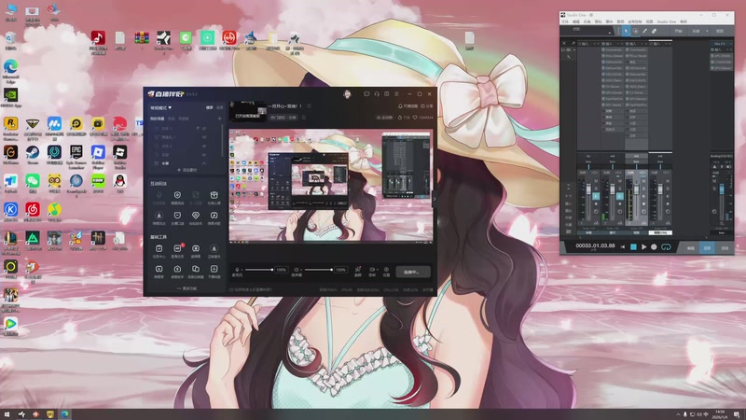Click the 开始 button in Studio One toolbar
Viewport: 746px width, 420px height.
coord(678,31)
